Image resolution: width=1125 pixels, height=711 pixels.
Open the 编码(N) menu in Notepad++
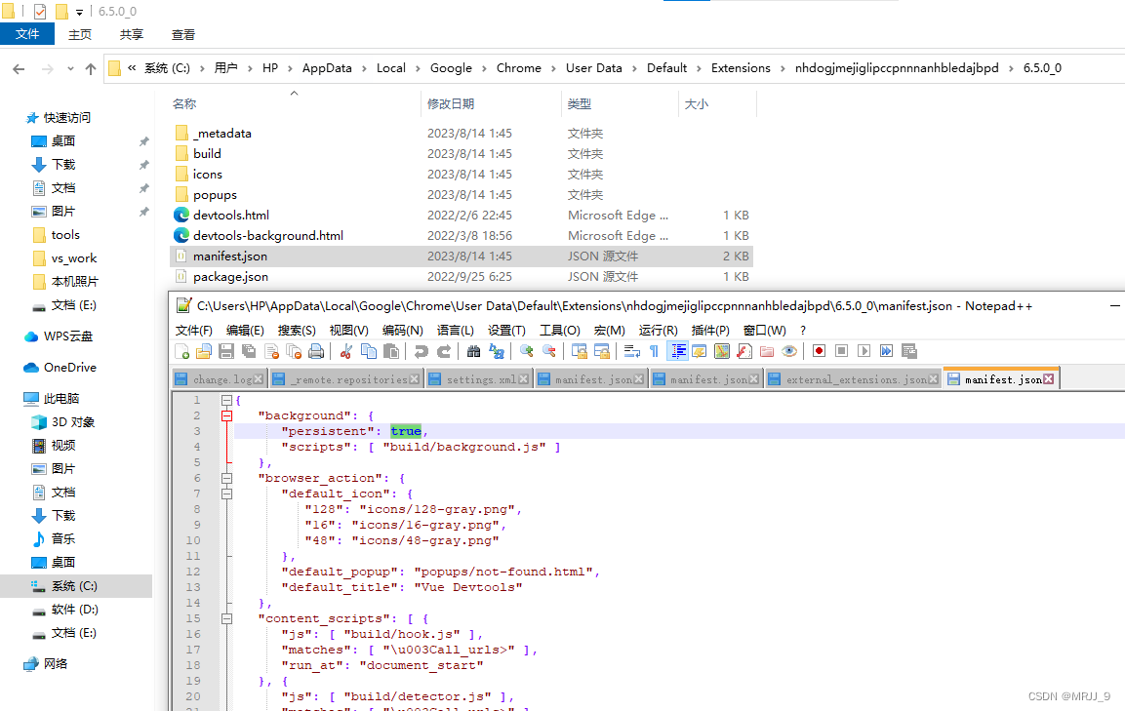coord(403,330)
